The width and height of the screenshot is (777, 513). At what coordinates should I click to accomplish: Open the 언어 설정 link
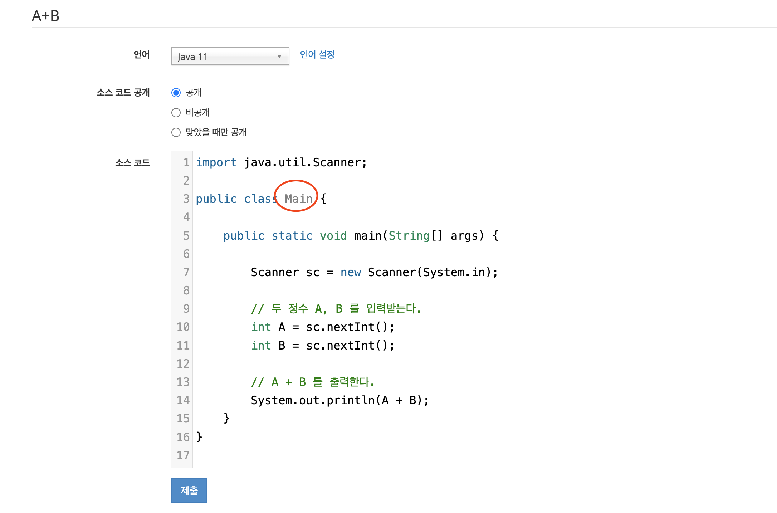[317, 54]
